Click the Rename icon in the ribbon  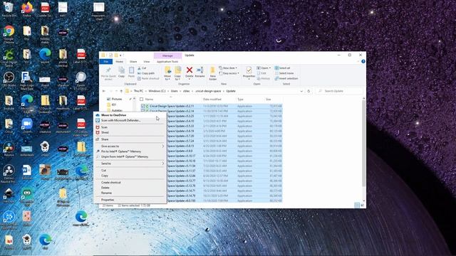click(199, 70)
